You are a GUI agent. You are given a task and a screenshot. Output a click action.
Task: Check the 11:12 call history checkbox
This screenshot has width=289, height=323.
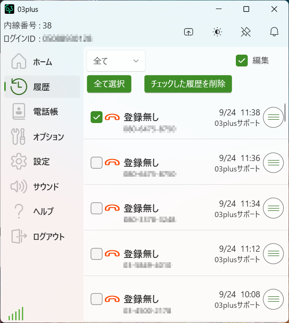click(x=96, y=254)
